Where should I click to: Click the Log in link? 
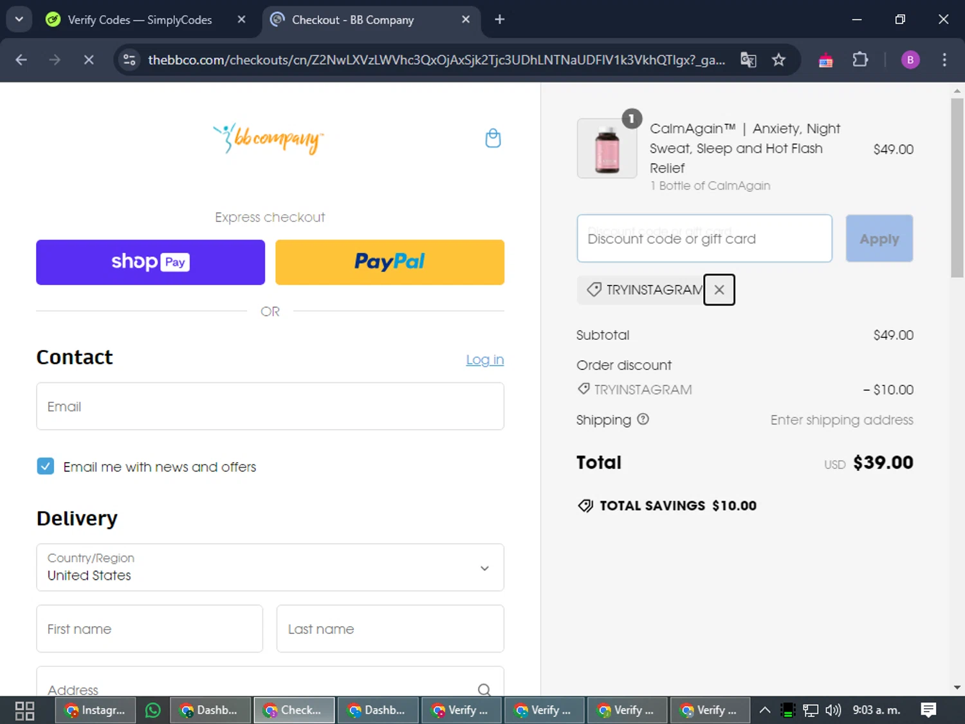pyautogui.click(x=485, y=359)
